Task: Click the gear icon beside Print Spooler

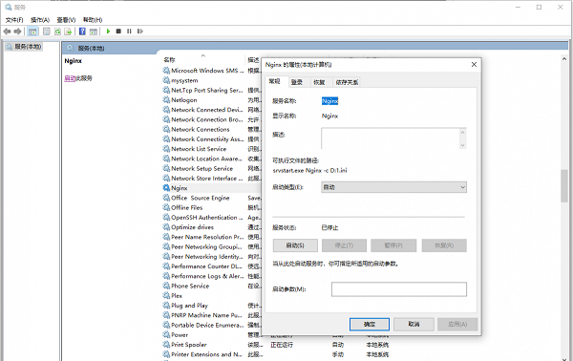Action: pos(166,345)
